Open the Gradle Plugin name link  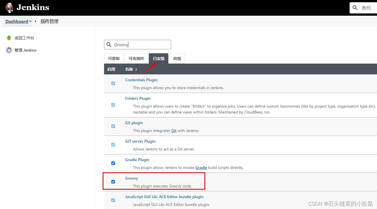tap(137, 160)
